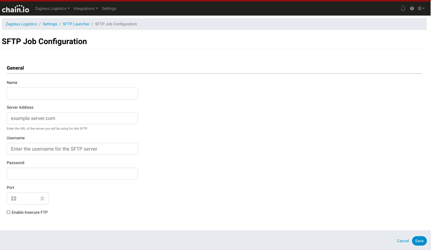431x250 pixels.
Task: Follow the Zagreus Logistics breadcrumb link
Action: click(21, 24)
